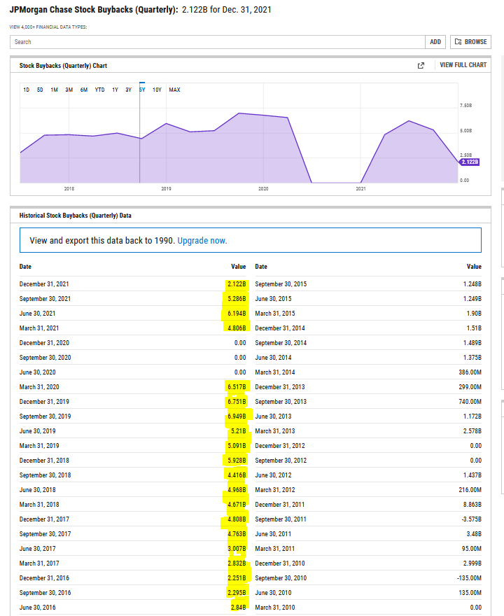504x616 pixels.
Task: Click the 4.671B value for March 31, 2018
Action: tap(237, 505)
